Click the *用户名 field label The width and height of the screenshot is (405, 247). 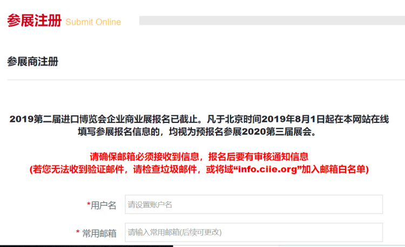pyautogui.click(x=102, y=205)
